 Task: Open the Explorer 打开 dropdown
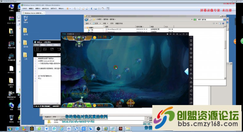(x=97, y=24)
